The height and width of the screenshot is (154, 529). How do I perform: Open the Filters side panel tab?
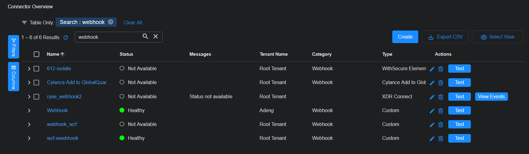(14, 47)
